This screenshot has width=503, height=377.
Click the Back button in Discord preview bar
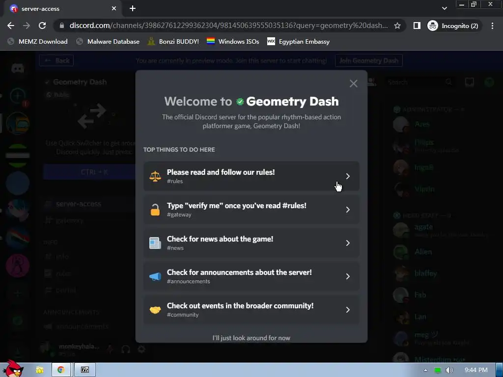point(57,60)
